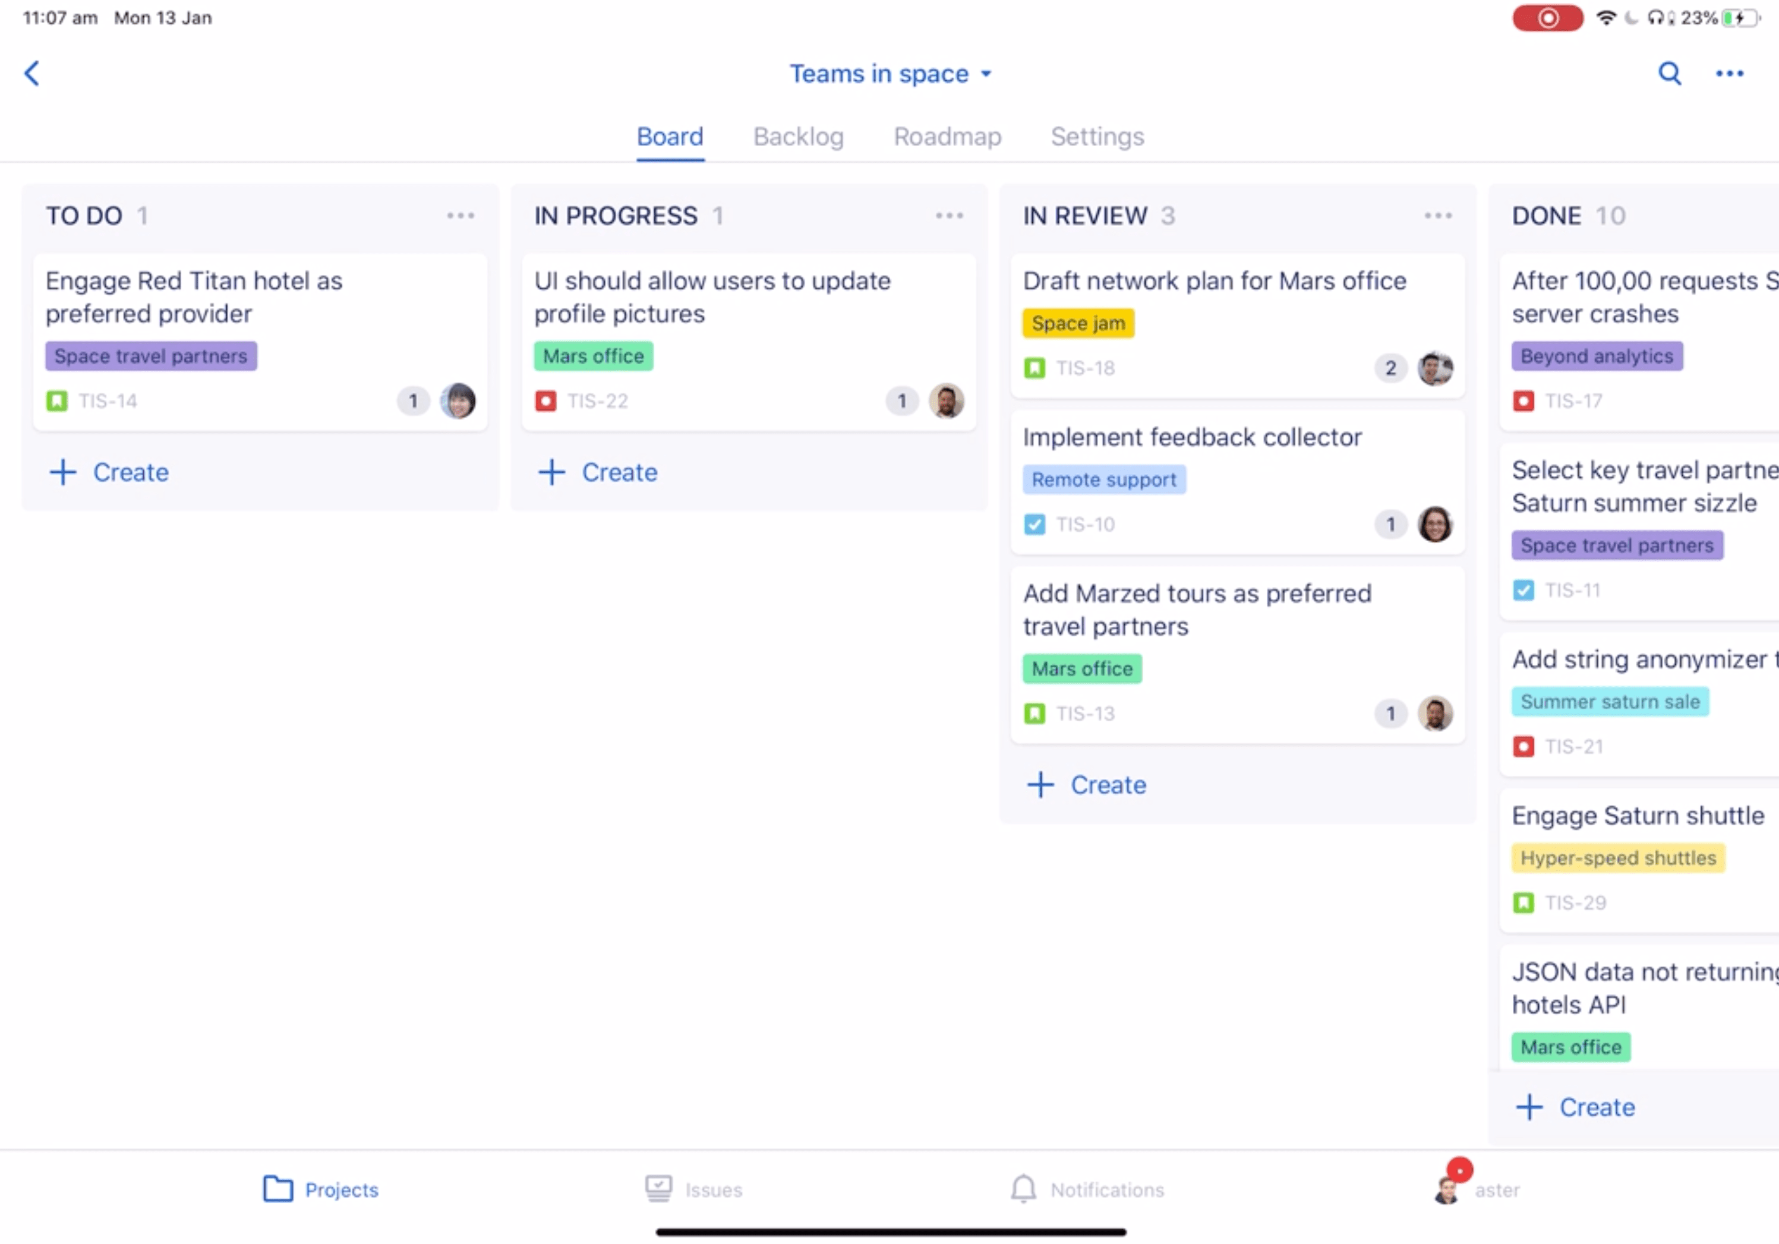
Task: Open the IN REVIEW column actions menu
Action: [1438, 215]
